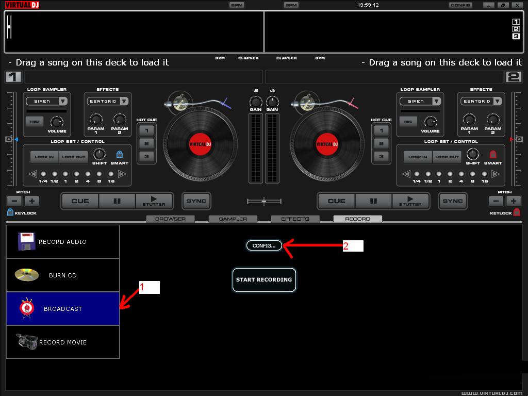Decrease pitch on deck 1
Image resolution: width=528 pixels, height=396 pixels.
14,202
